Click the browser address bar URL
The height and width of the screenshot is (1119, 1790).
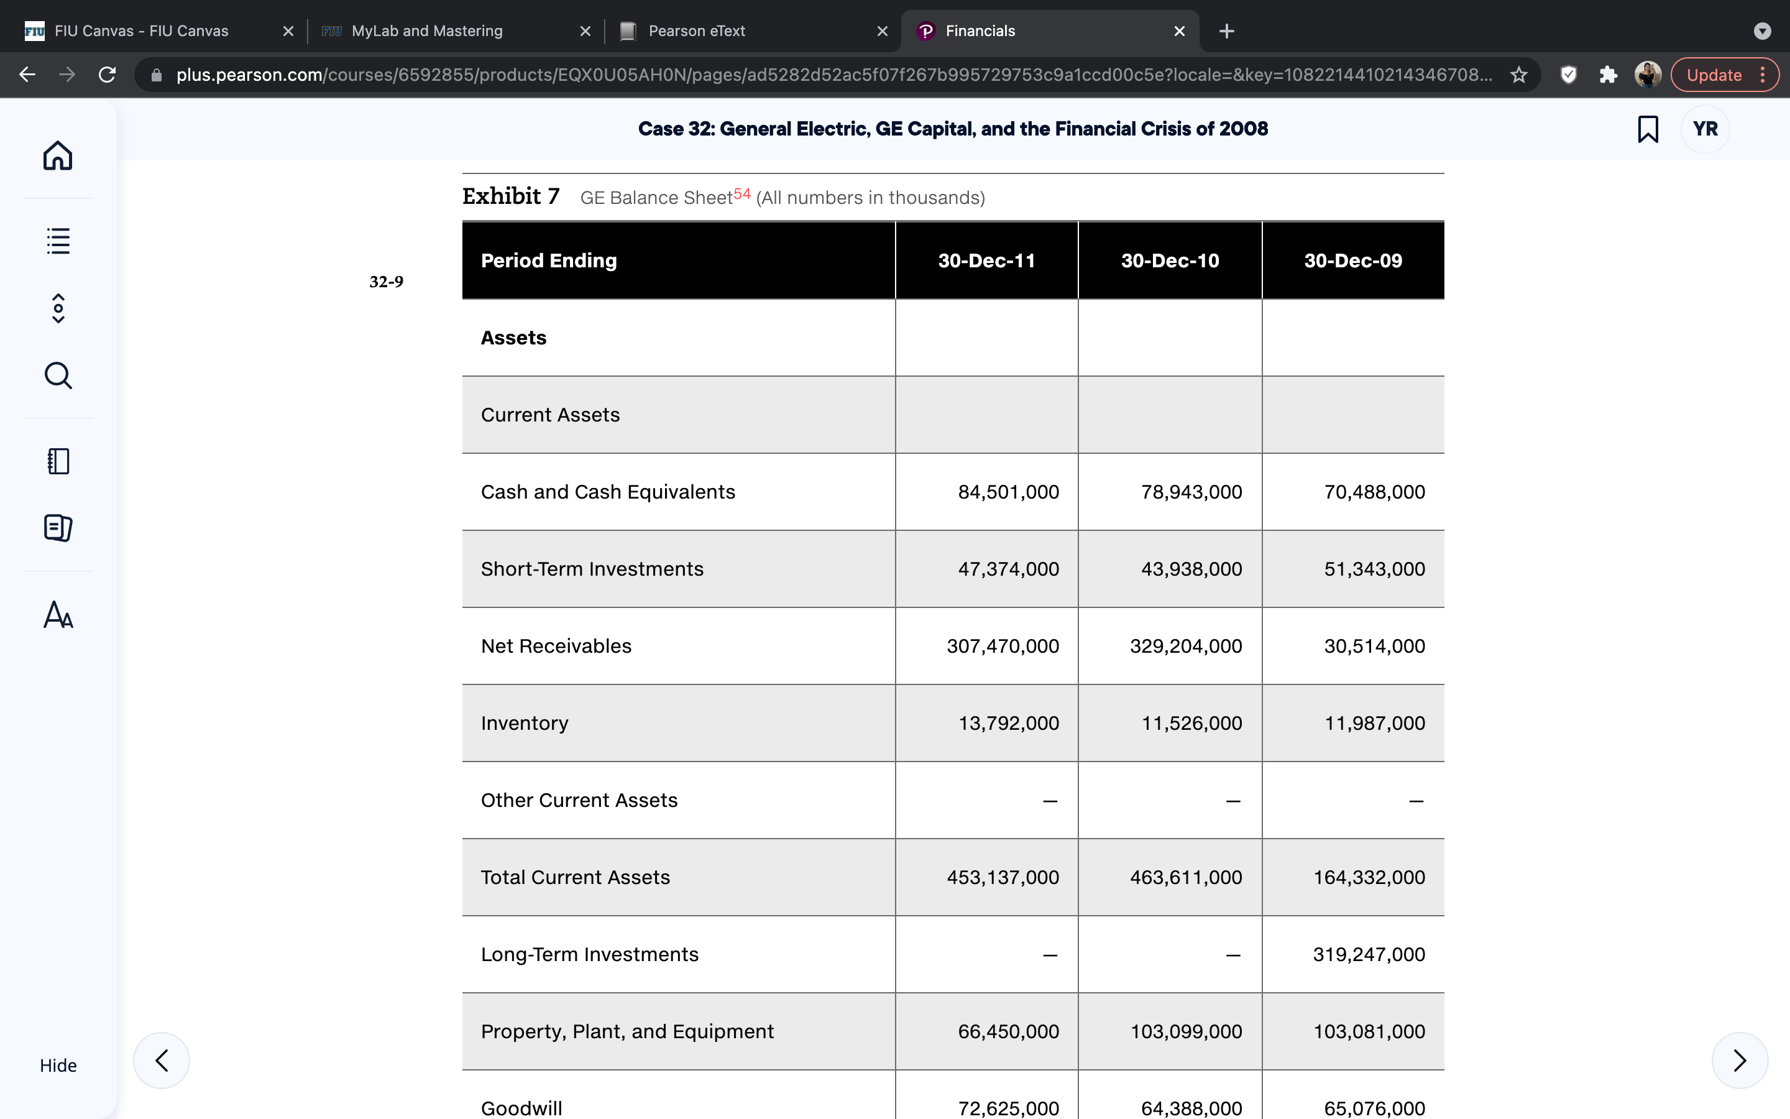(833, 75)
